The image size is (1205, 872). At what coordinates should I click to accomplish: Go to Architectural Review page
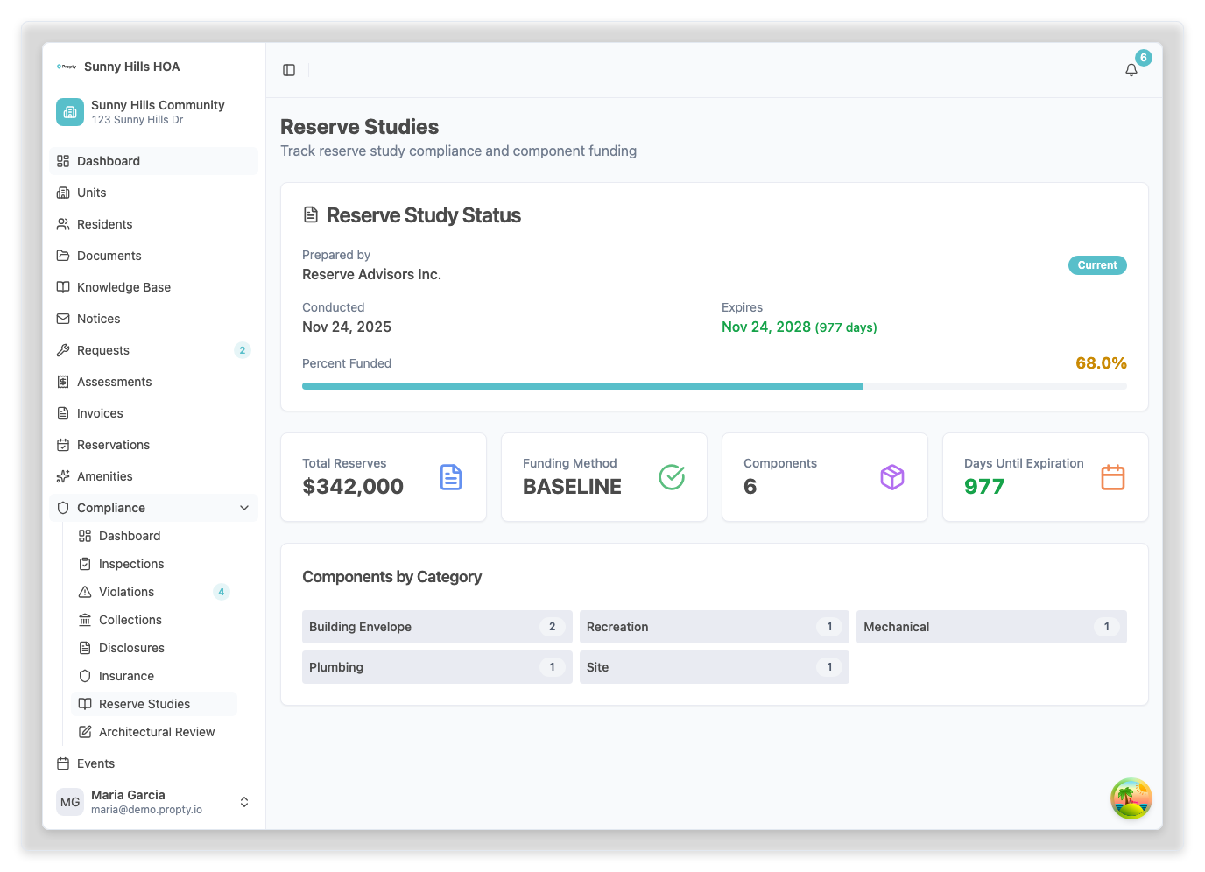[157, 732]
